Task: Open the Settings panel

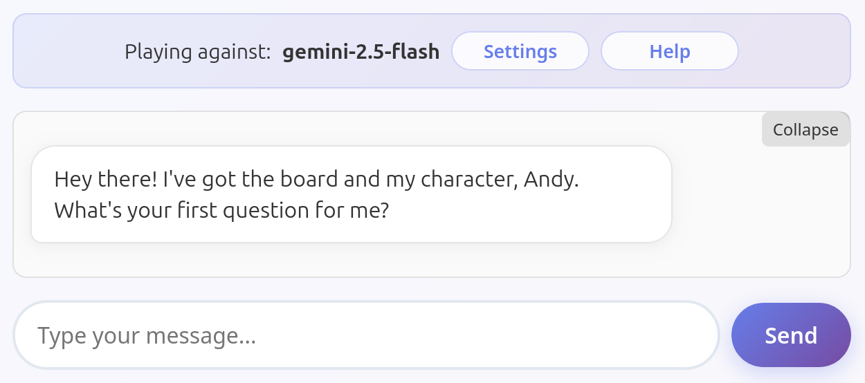Action: coord(520,51)
